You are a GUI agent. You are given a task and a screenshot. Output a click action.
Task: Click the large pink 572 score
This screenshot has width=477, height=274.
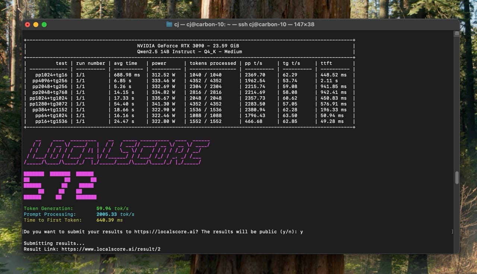(60, 185)
